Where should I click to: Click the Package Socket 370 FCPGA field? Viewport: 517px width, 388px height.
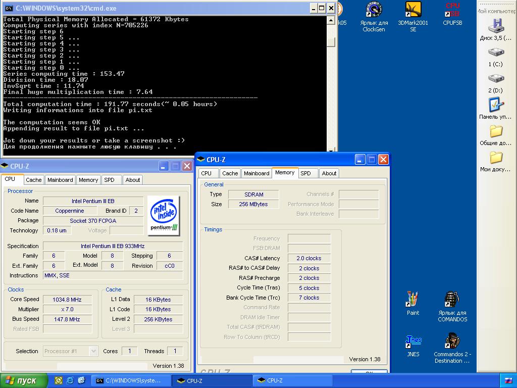tap(93, 221)
